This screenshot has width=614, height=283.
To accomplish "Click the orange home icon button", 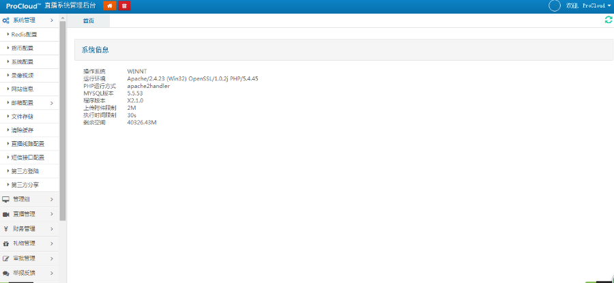I will [x=110, y=6].
